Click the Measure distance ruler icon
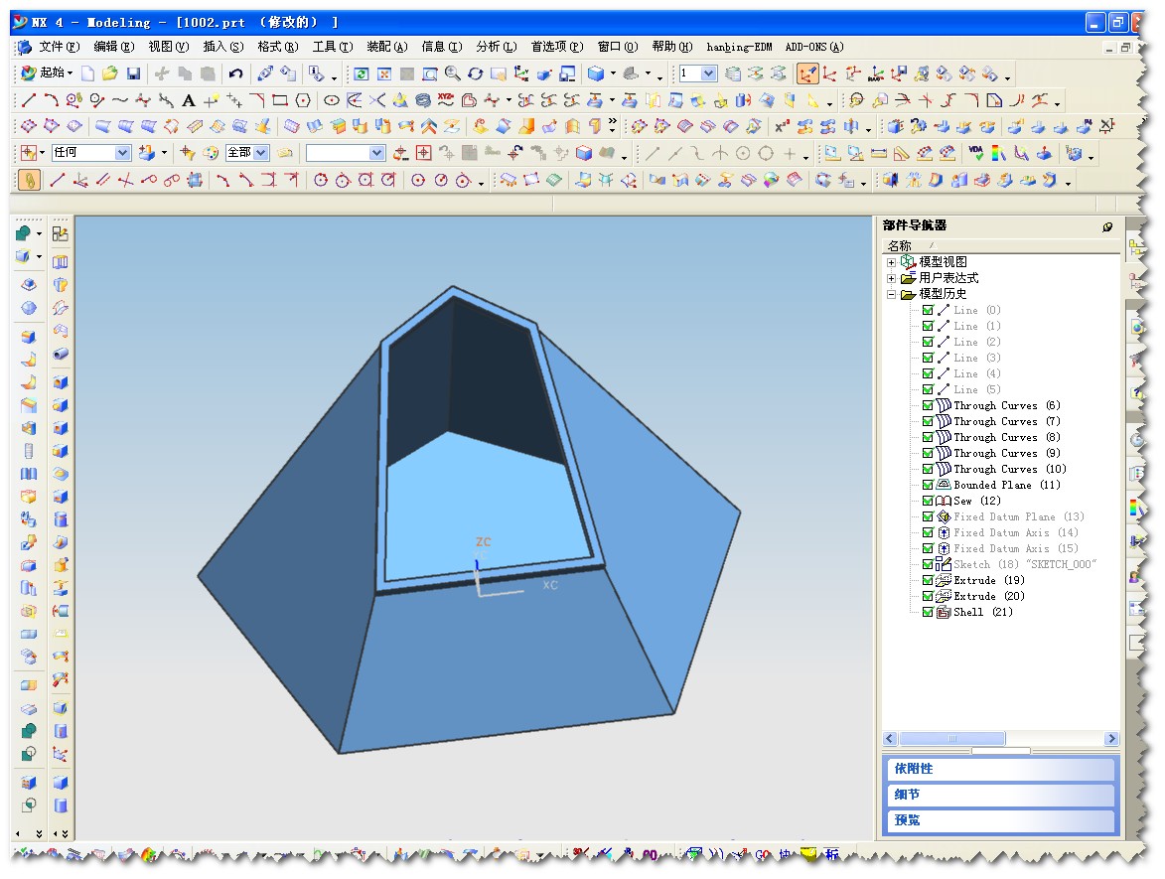 pos(879,153)
